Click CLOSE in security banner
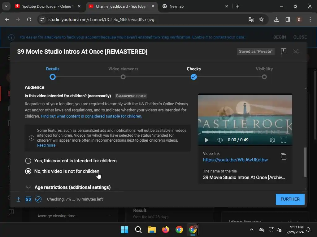 pos(300,37)
